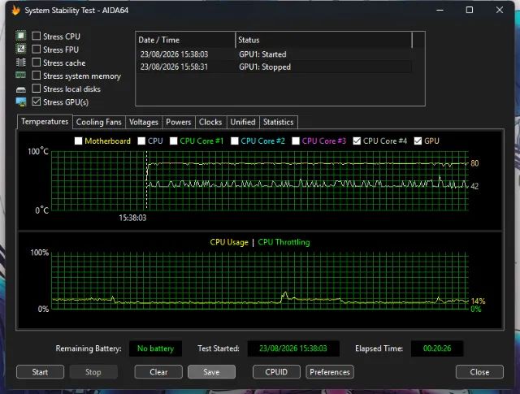Viewport: 520px width, 394px height.
Task: Click the Date / Time column header
Action: click(x=186, y=40)
